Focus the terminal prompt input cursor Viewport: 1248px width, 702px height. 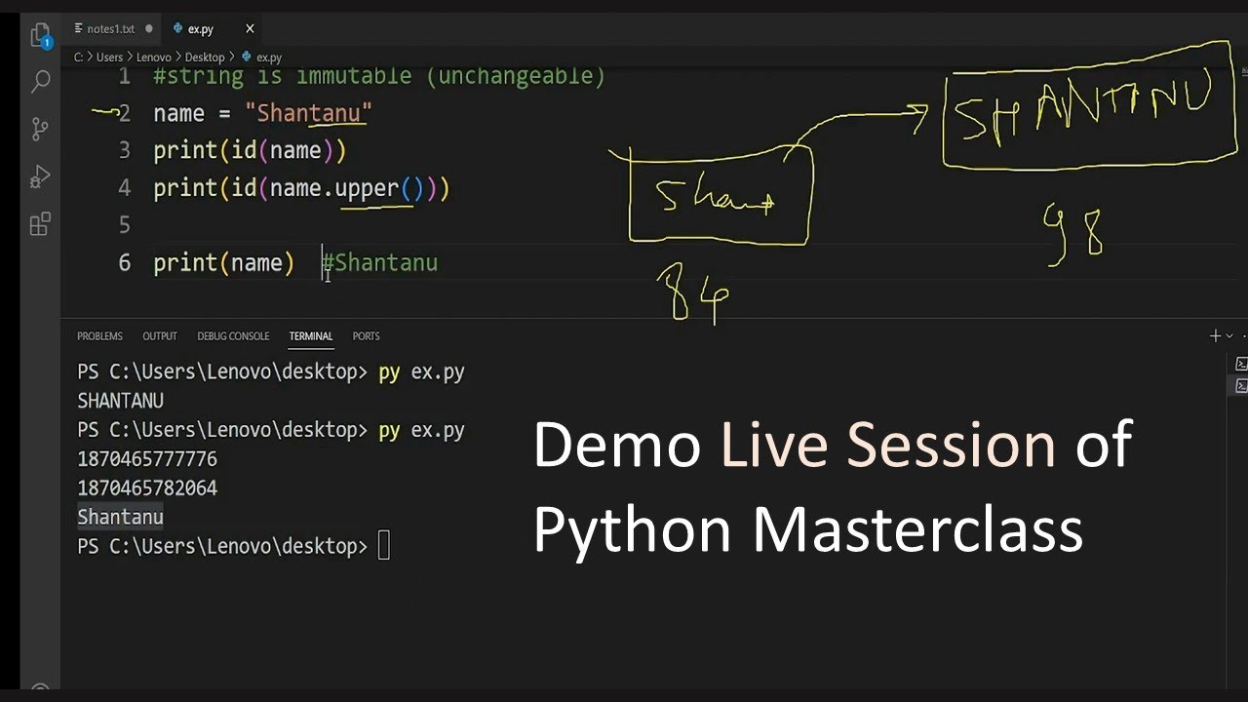[384, 546]
